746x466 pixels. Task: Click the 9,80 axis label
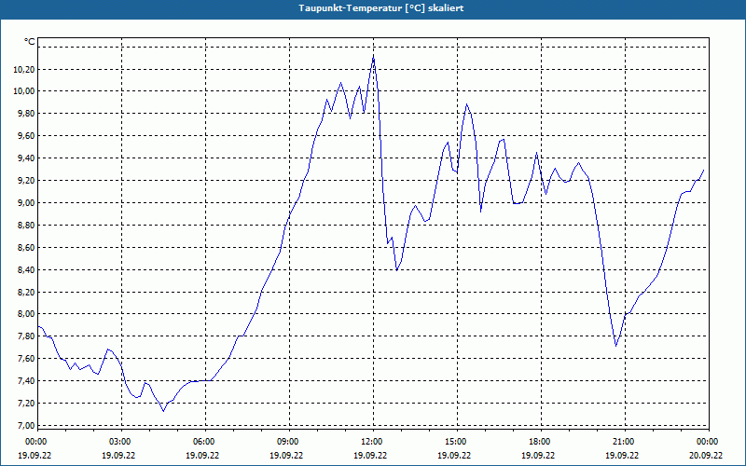(x=26, y=113)
